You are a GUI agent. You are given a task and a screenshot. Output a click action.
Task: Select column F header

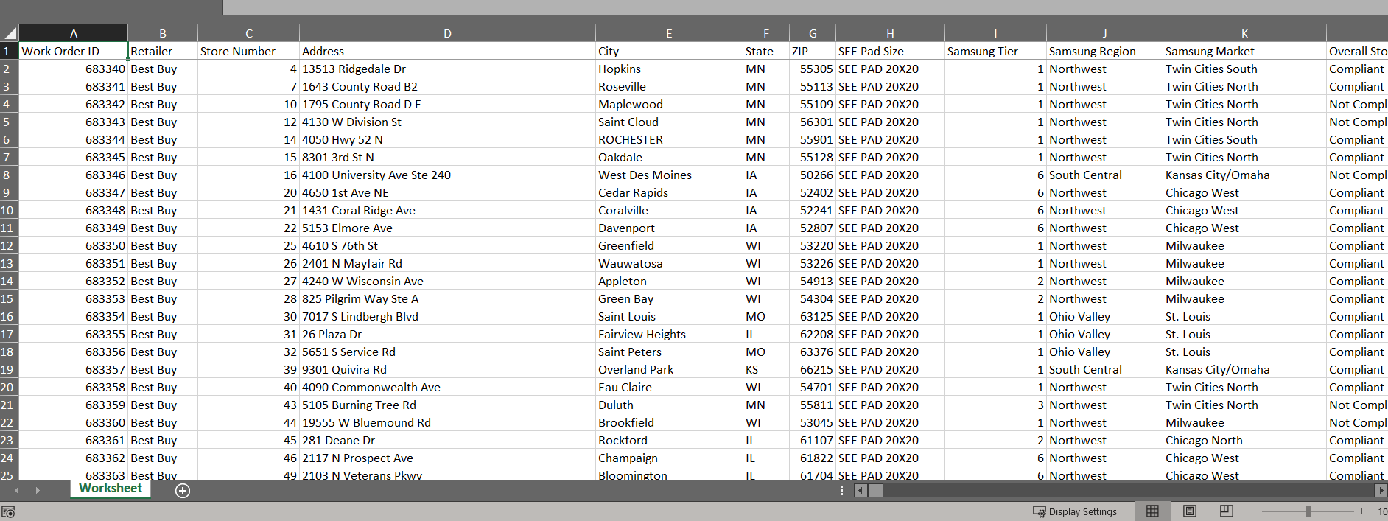tap(766, 33)
